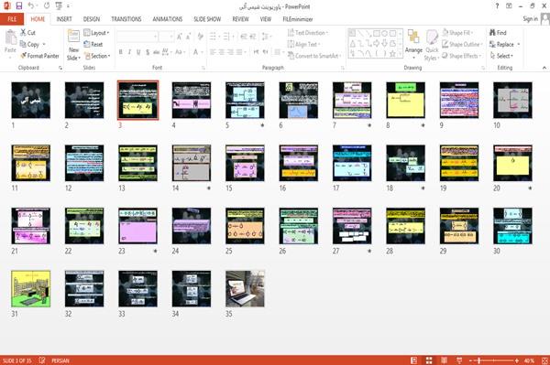The image size is (550, 365).
Task: Switch to the TRANSITIONS tab
Action: [x=126, y=19]
